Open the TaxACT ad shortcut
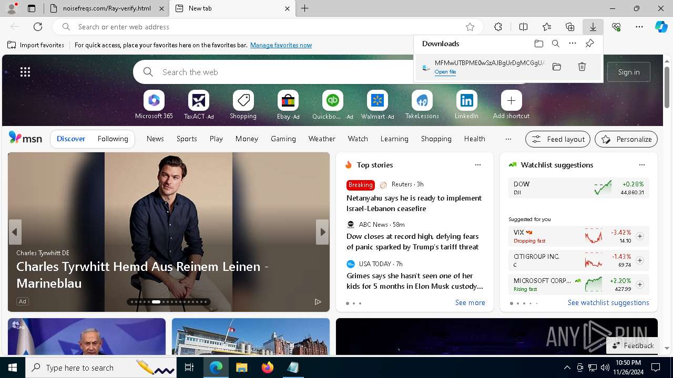This screenshot has width=673, height=378. 199,104
